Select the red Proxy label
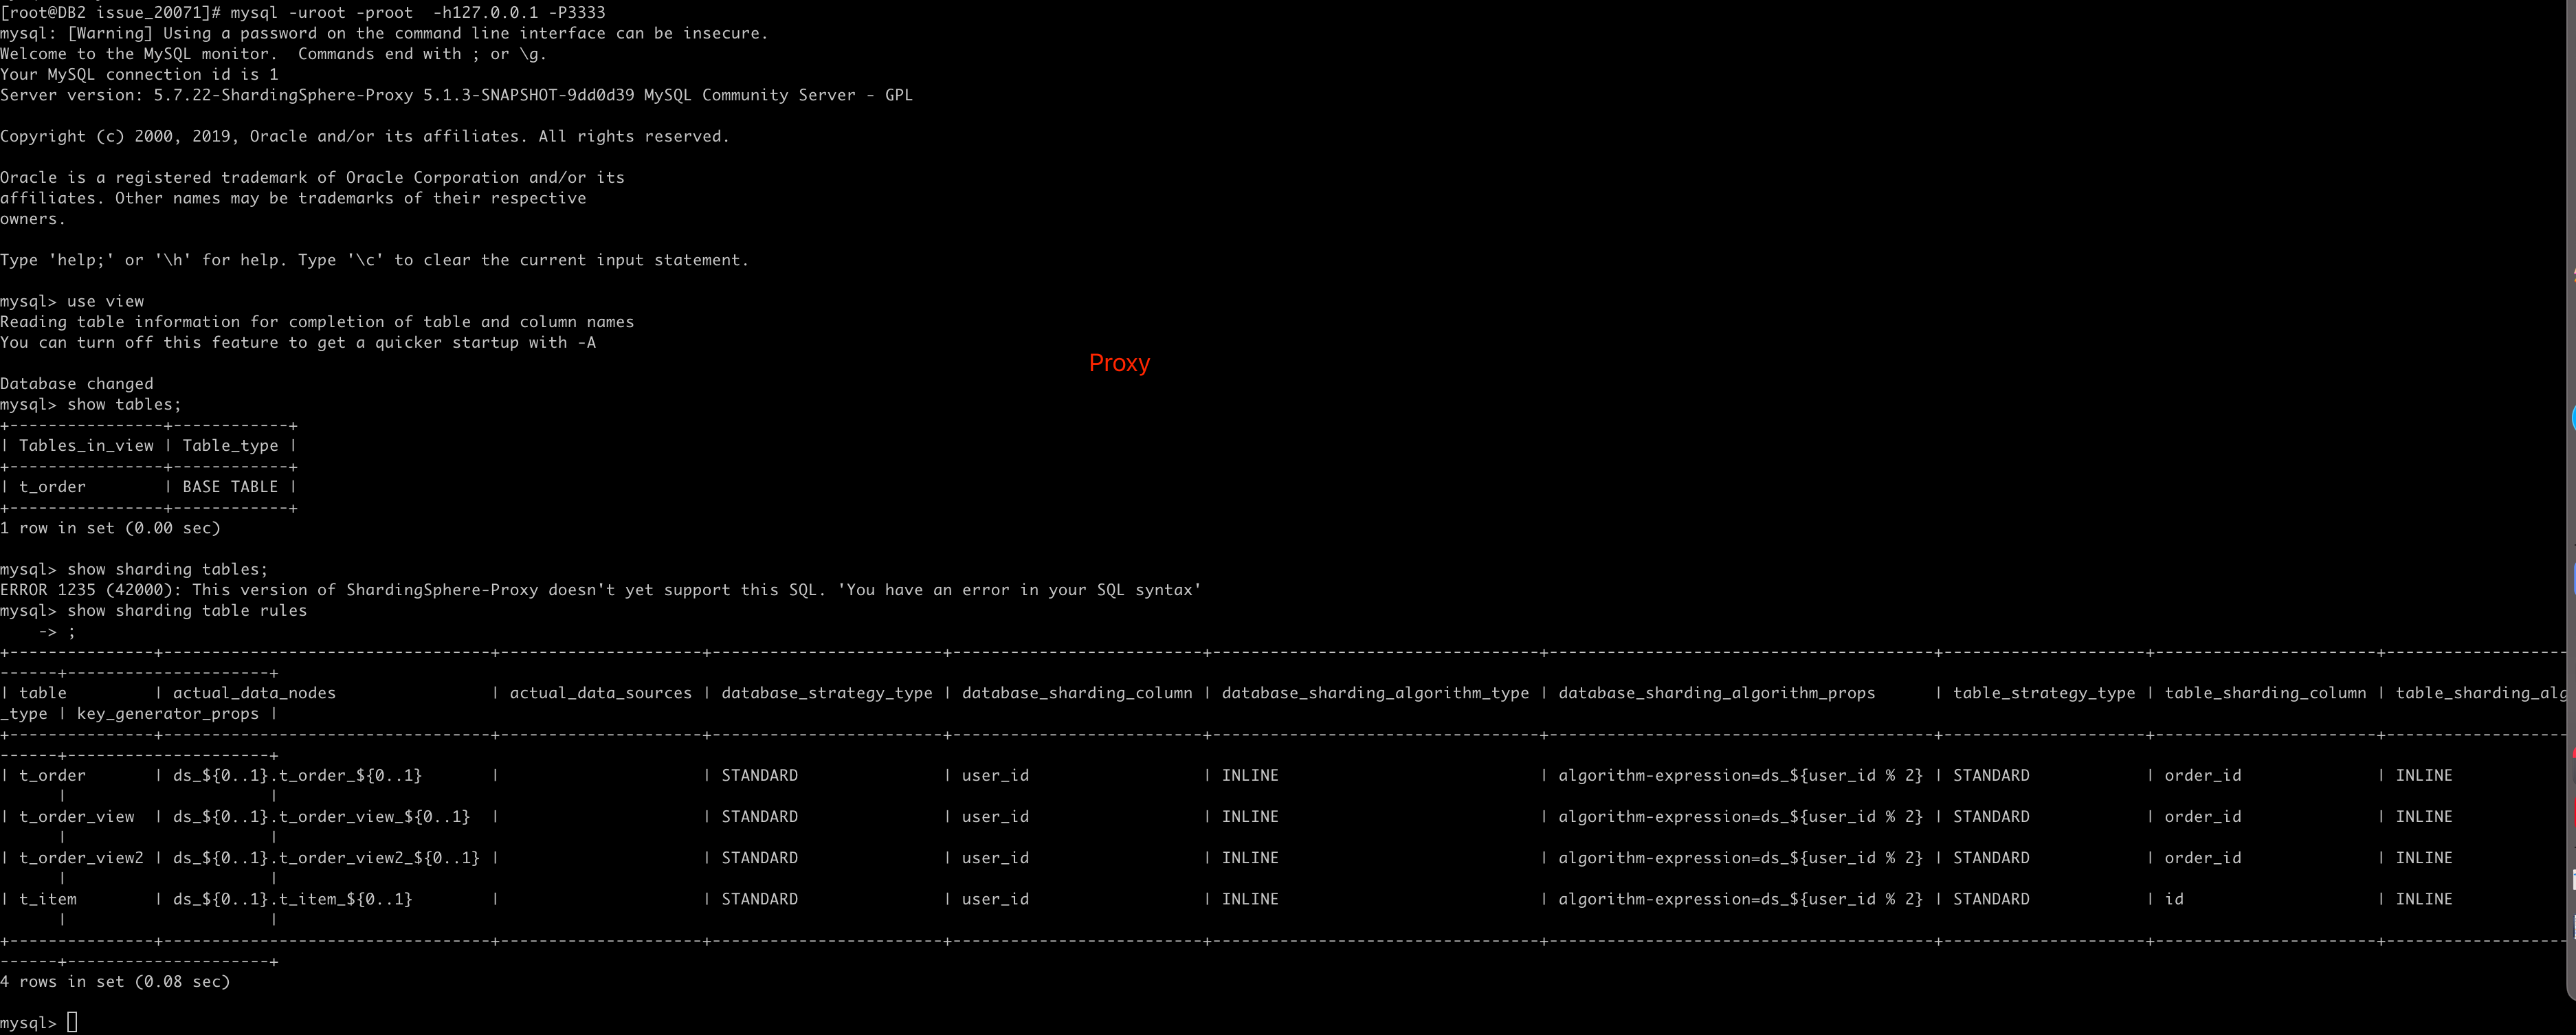The height and width of the screenshot is (1035, 2576). [x=1119, y=363]
